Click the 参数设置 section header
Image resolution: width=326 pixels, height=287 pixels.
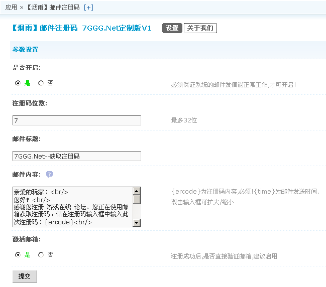(x=25, y=50)
